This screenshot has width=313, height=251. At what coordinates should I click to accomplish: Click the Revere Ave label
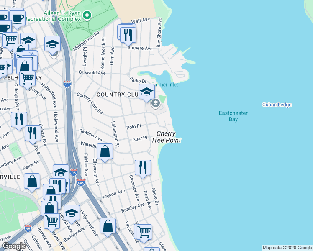[x=45, y=238]
